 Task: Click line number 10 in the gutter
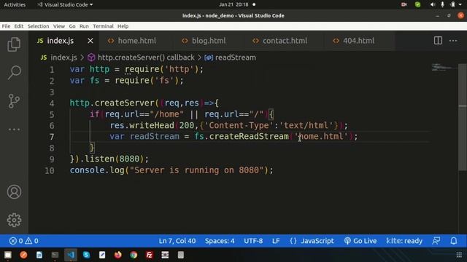50,170
